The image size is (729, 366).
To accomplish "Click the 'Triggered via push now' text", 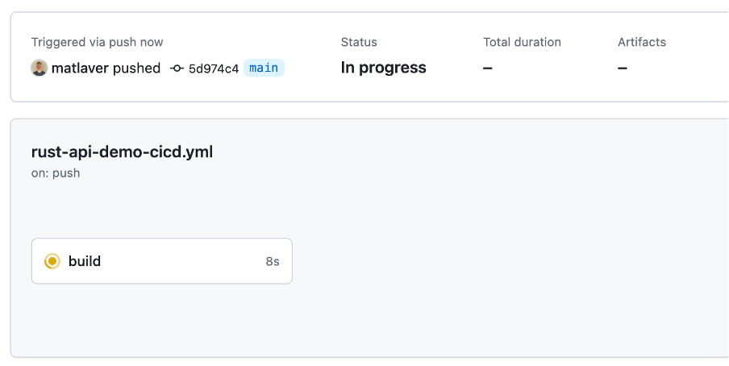I will (97, 42).
